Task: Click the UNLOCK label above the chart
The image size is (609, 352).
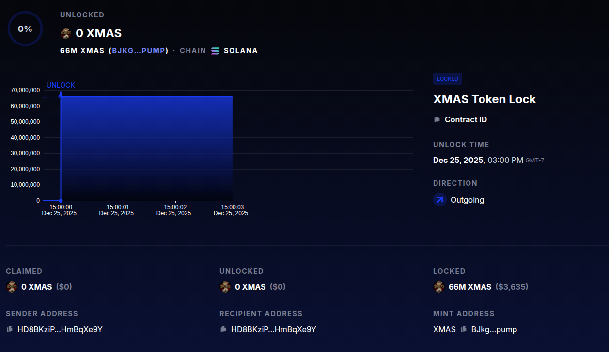Action: pyautogui.click(x=60, y=85)
